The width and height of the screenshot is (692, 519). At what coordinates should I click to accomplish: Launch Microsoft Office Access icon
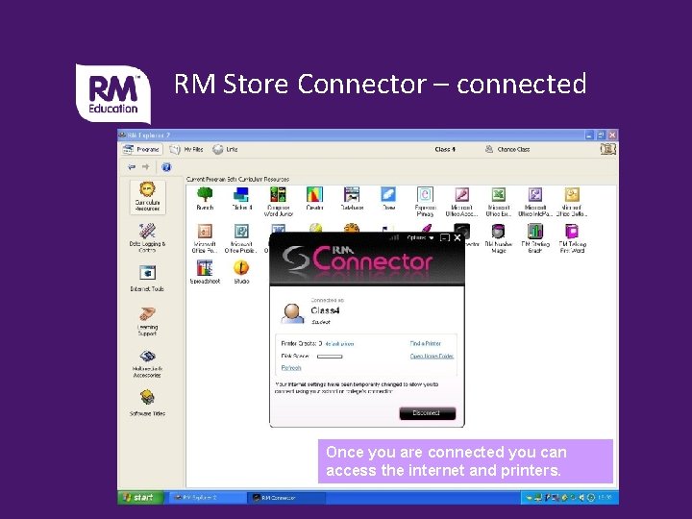pos(461,201)
